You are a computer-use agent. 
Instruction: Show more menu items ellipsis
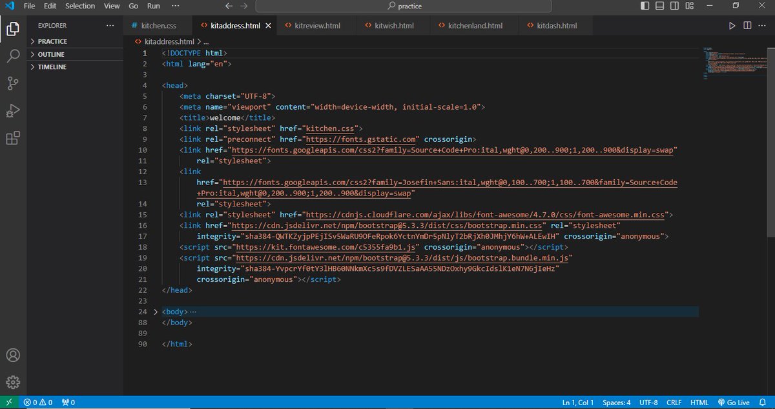[176, 6]
